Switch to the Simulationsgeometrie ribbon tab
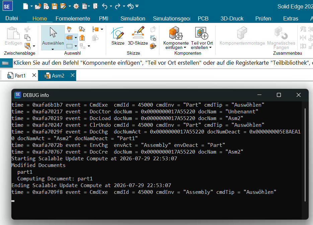313x225 pixels. pos(171,18)
